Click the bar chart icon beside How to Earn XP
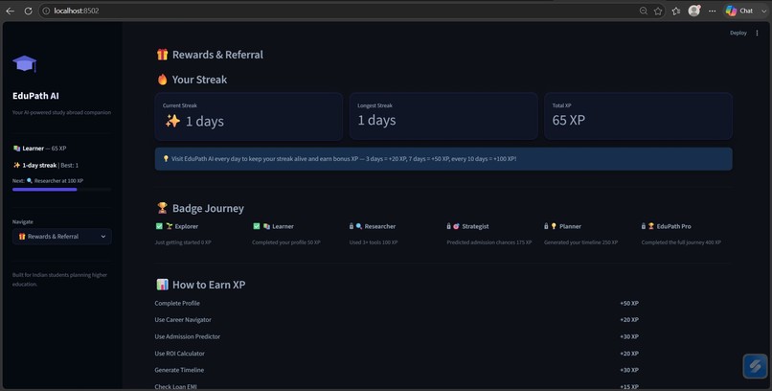The width and height of the screenshot is (772, 391). point(163,285)
